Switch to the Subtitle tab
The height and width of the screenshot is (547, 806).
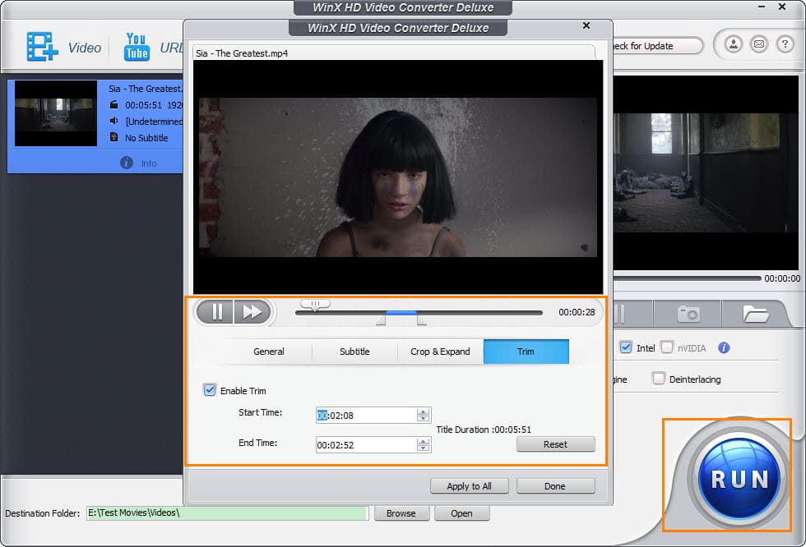click(x=354, y=352)
